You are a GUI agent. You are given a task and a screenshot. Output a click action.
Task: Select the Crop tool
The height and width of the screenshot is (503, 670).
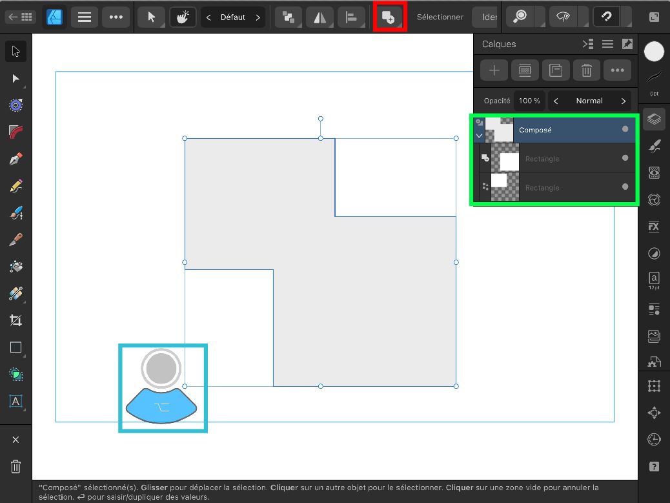click(15, 320)
